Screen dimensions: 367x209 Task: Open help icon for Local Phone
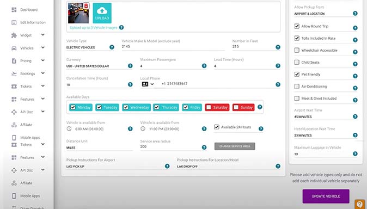tap(278, 84)
